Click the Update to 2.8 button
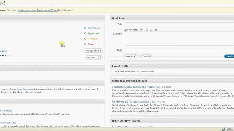The image size is (234, 131). 94,57
